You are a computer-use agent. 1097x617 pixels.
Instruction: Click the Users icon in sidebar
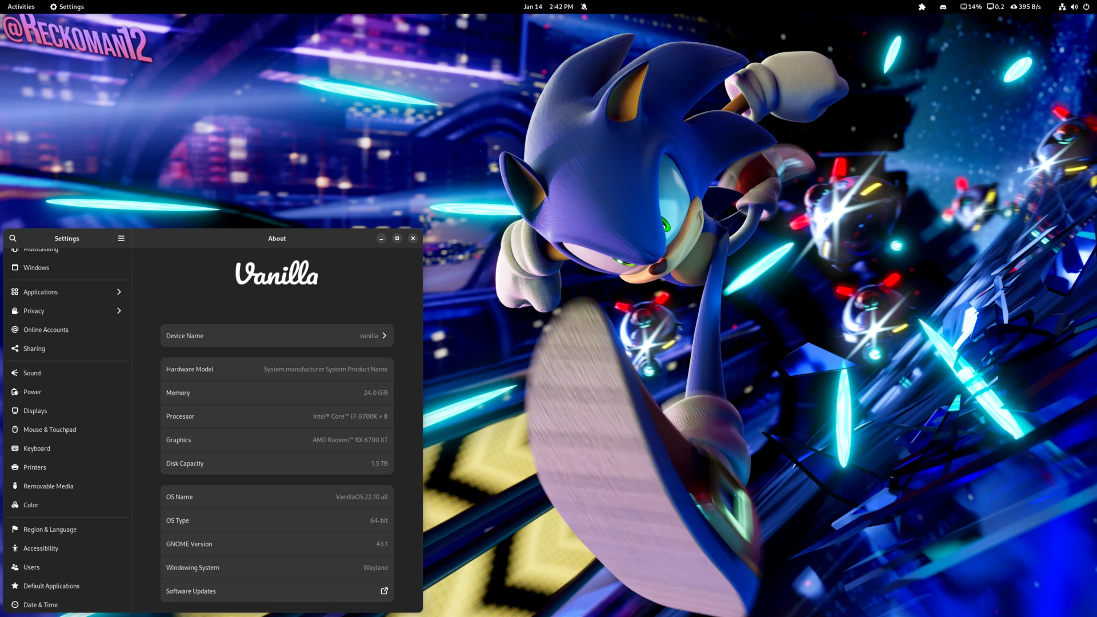coord(15,567)
